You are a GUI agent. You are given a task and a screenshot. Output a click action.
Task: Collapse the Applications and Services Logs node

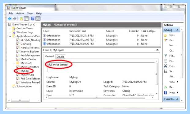[10, 36]
